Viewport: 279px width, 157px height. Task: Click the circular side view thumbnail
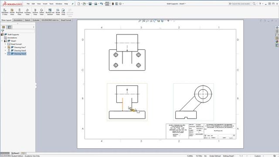pyautogui.click(x=194, y=102)
